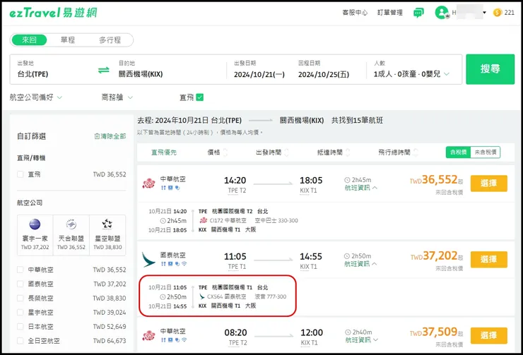Select the TWD 37,509 flight
This screenshot has width=523, height=355.
(488, 335)
